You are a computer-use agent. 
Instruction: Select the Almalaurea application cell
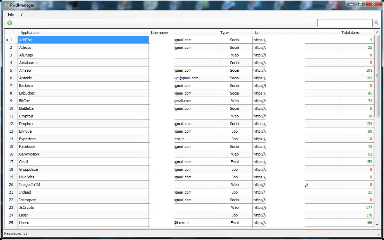coord(83,63)
